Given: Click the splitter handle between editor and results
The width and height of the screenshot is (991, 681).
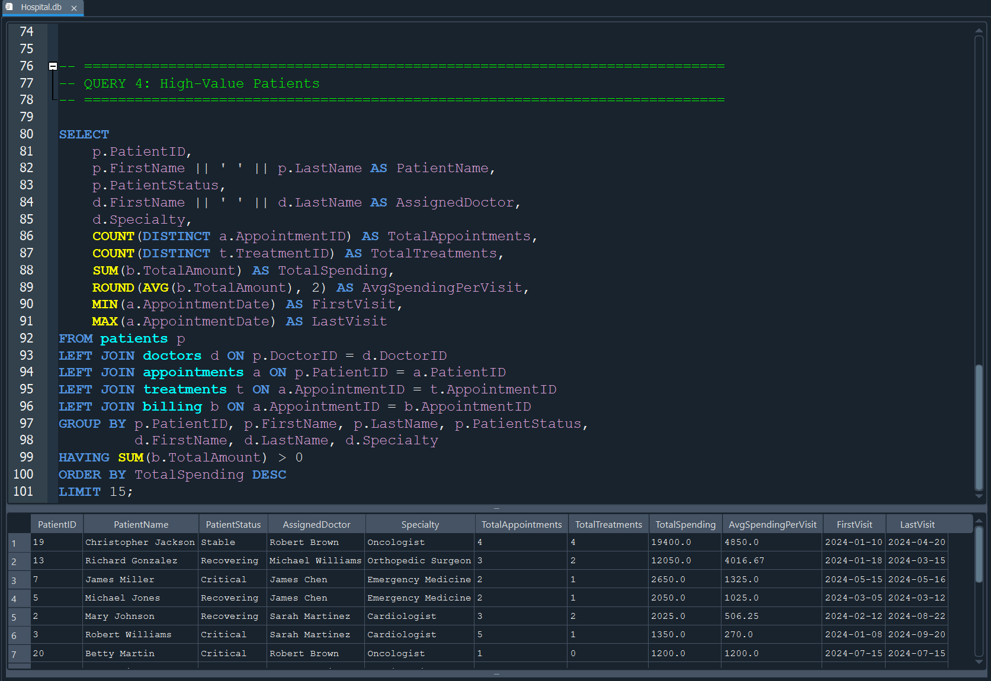Looking at the screenshot, I should (x=496, y=508).
